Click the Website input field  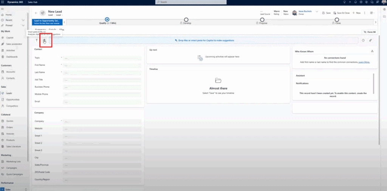(102, 129)
